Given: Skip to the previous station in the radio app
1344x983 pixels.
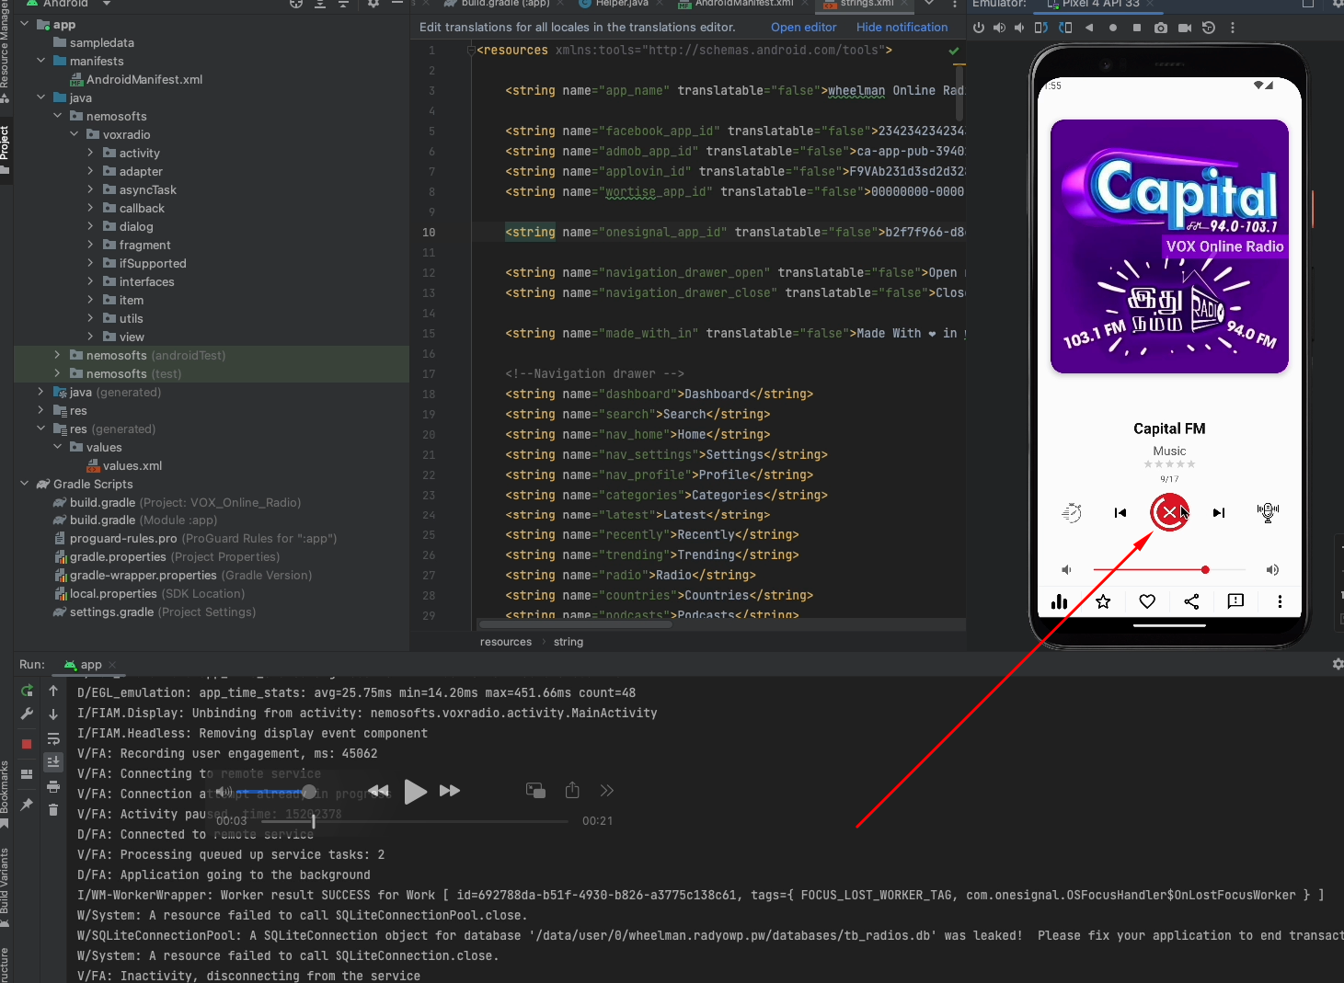Looking at the screenshot, I should pos(1120,513).
